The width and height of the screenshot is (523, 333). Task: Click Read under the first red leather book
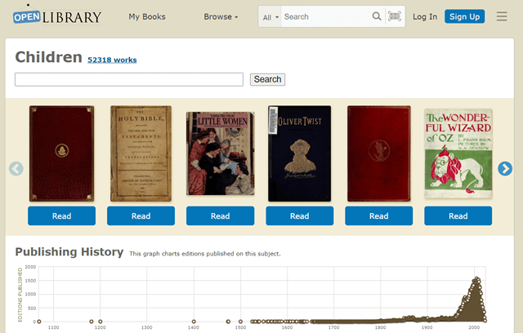62,215
